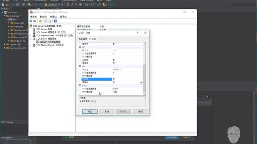Click the blue Help book icon in Configuration Manager
This screenshot has width=257, height=144.
coord(55,21)
